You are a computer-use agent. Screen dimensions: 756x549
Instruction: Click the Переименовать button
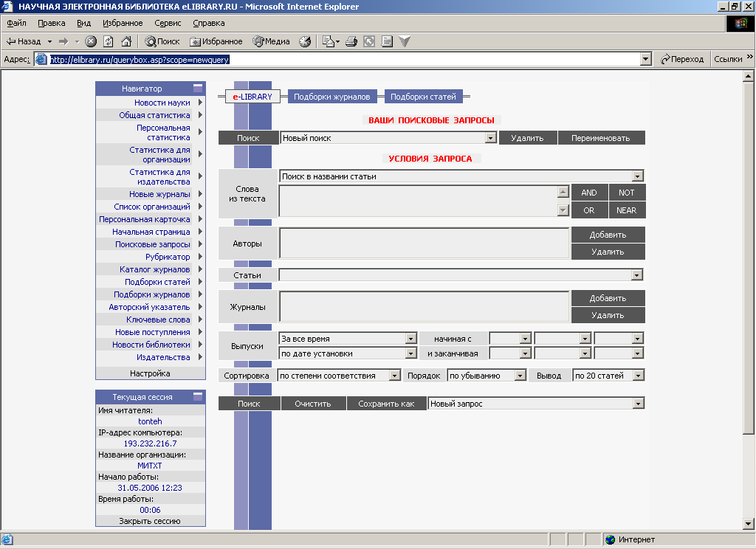[601, 138]
